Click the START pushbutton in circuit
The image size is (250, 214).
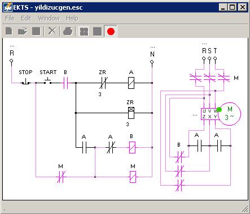coord(47,81)
